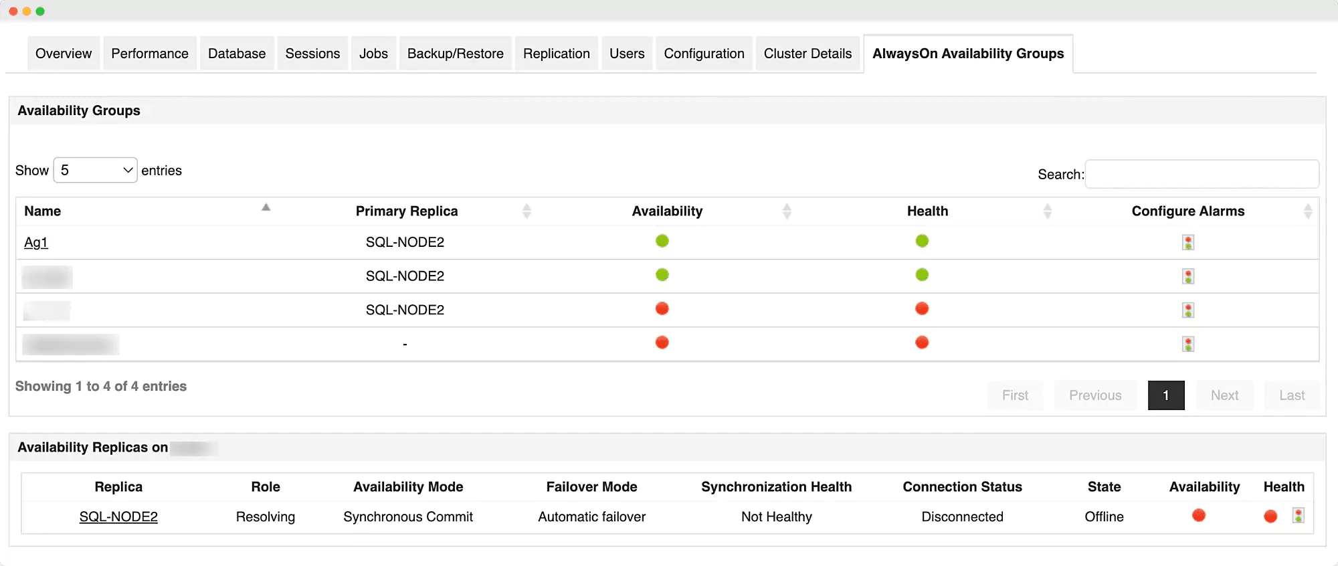Go to page 1 of results

pyautogui.click(x=1165, y=395)
